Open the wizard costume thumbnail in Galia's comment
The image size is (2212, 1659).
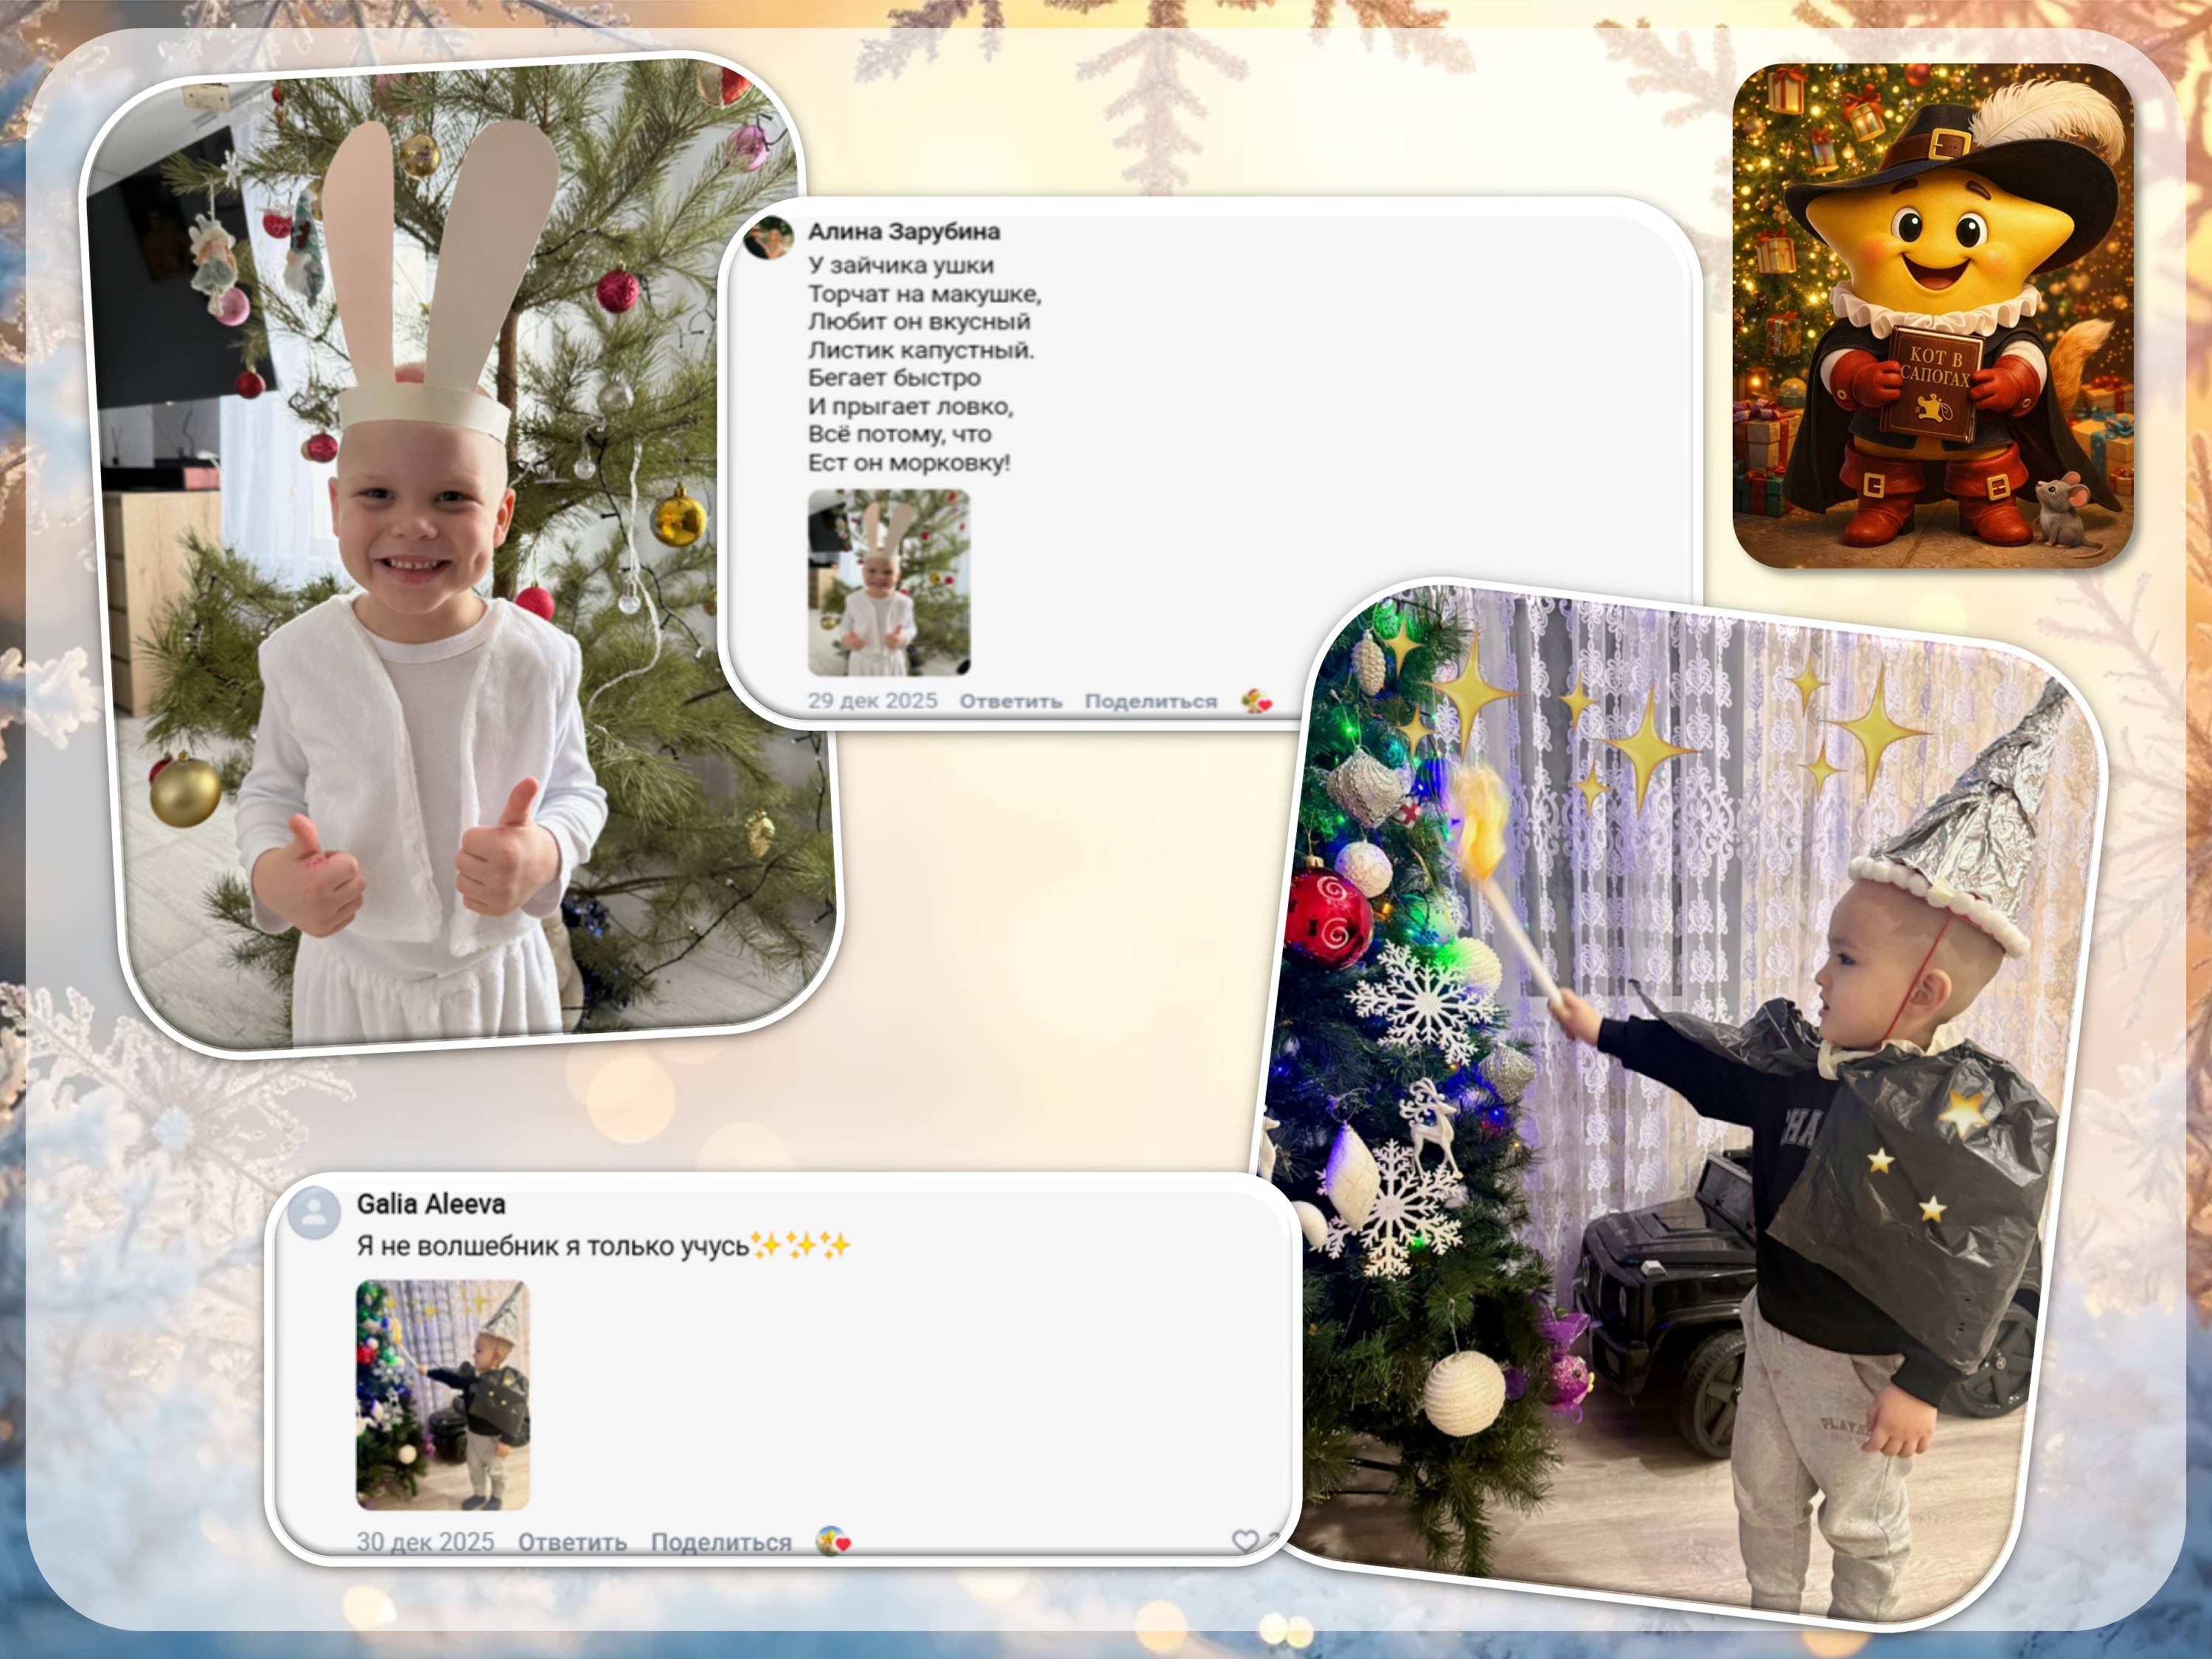click(x=442, y=1394)
